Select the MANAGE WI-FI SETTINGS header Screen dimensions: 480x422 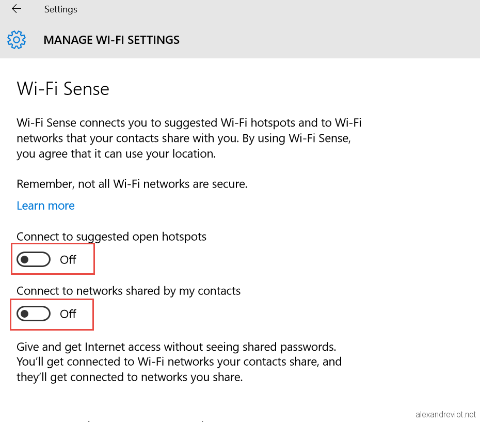pyautogui.click(x=111, y=40)
